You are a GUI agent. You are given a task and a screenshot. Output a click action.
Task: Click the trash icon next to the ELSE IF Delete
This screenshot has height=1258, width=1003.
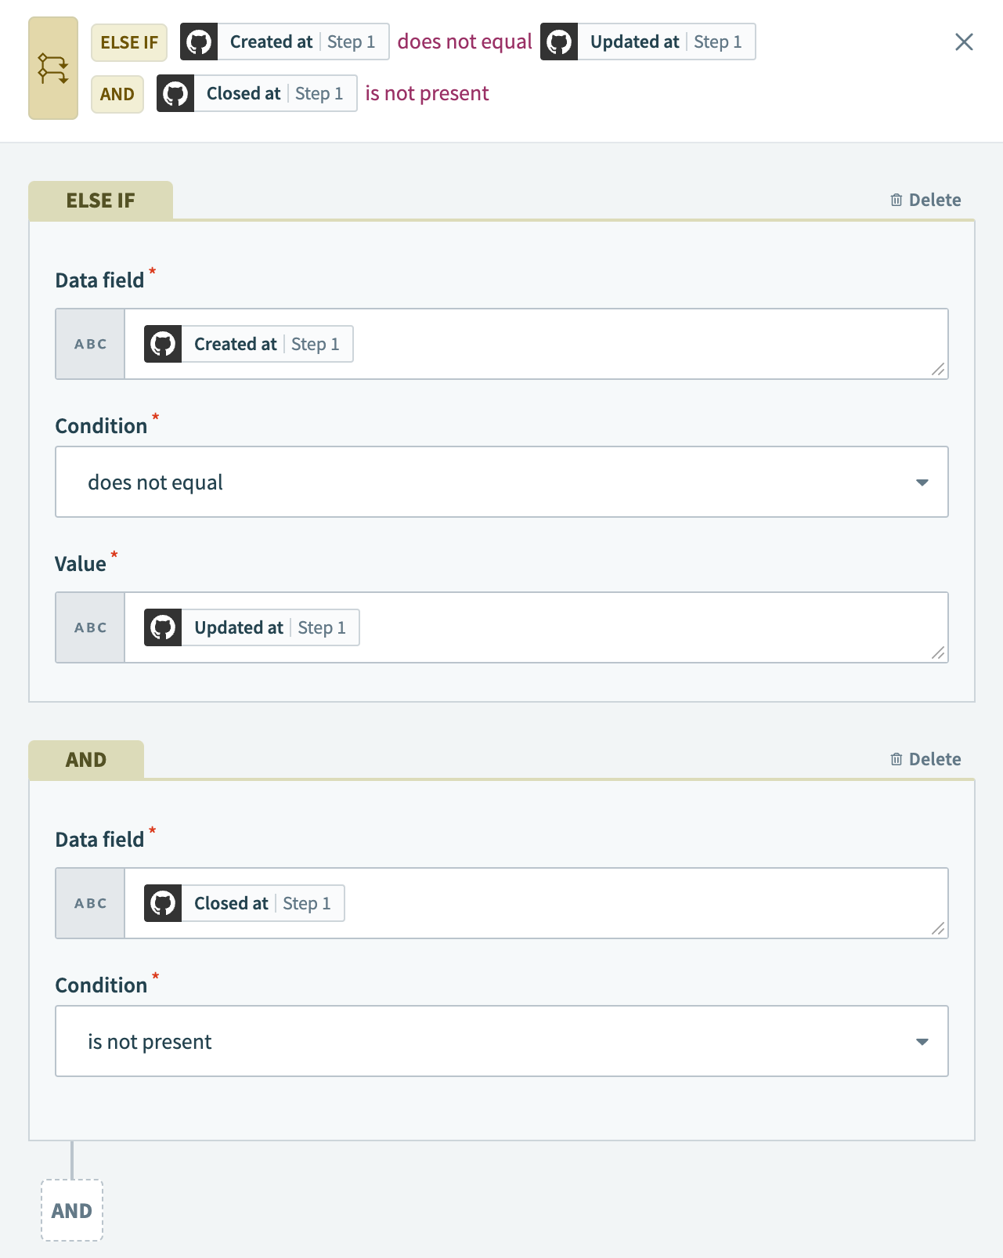click(897, 200)
